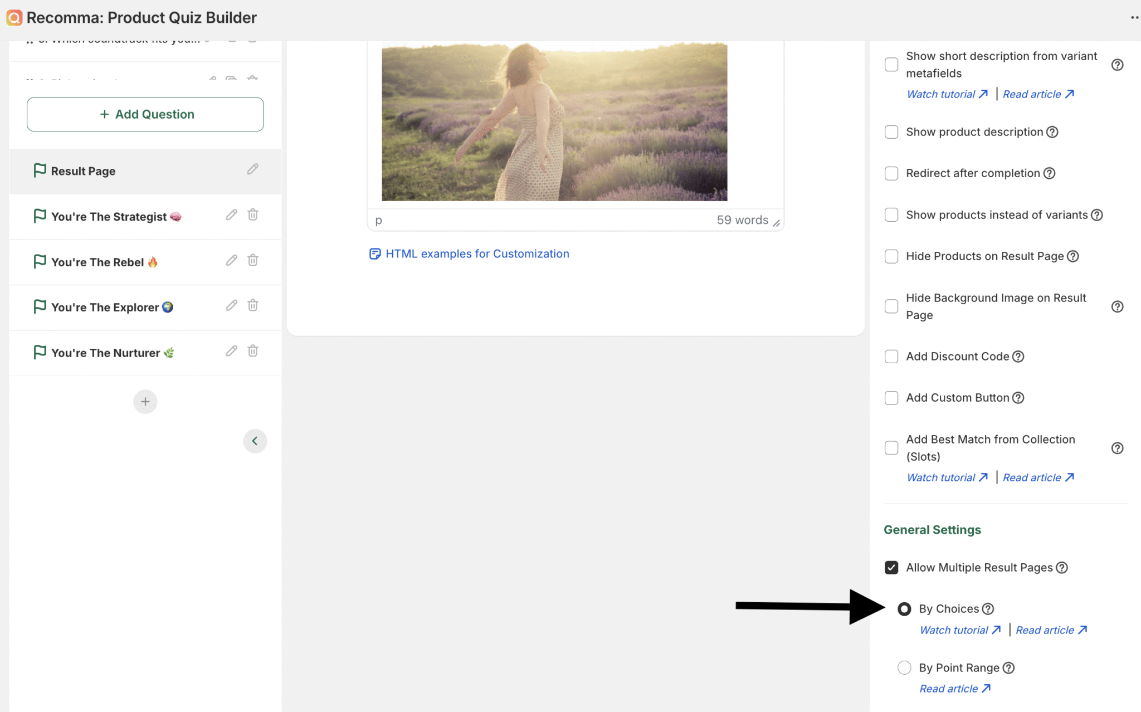Collapse the sidebar using the chevron
The height and width of the screenshot is (712, 1141).
pos(255,441)
